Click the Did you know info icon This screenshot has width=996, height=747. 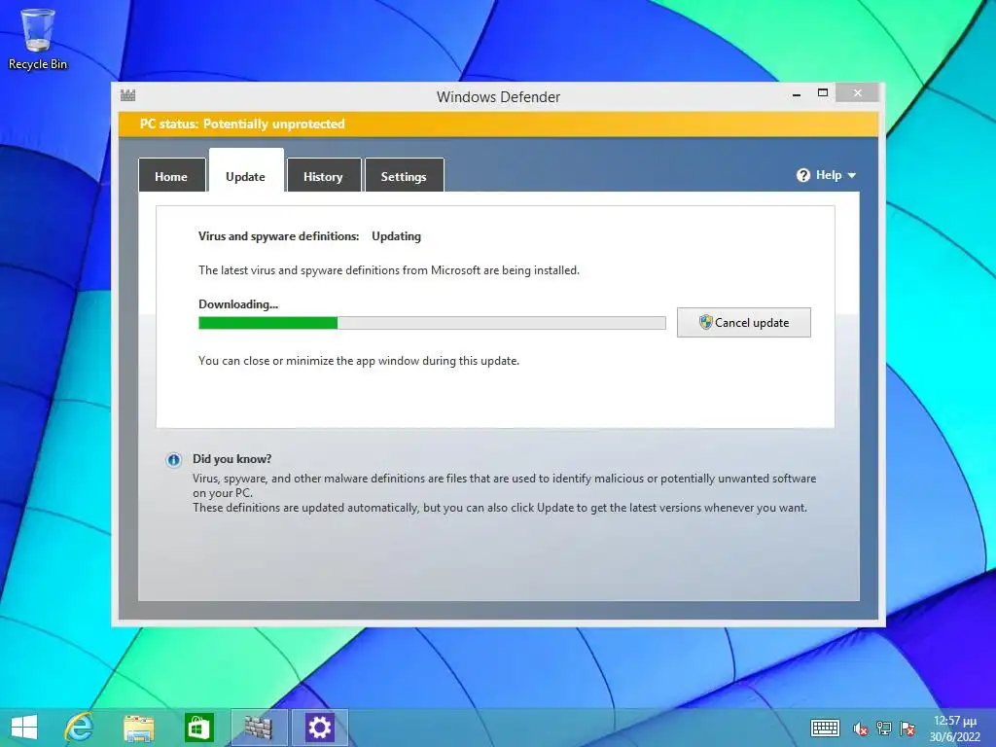[x=173, y=460]
